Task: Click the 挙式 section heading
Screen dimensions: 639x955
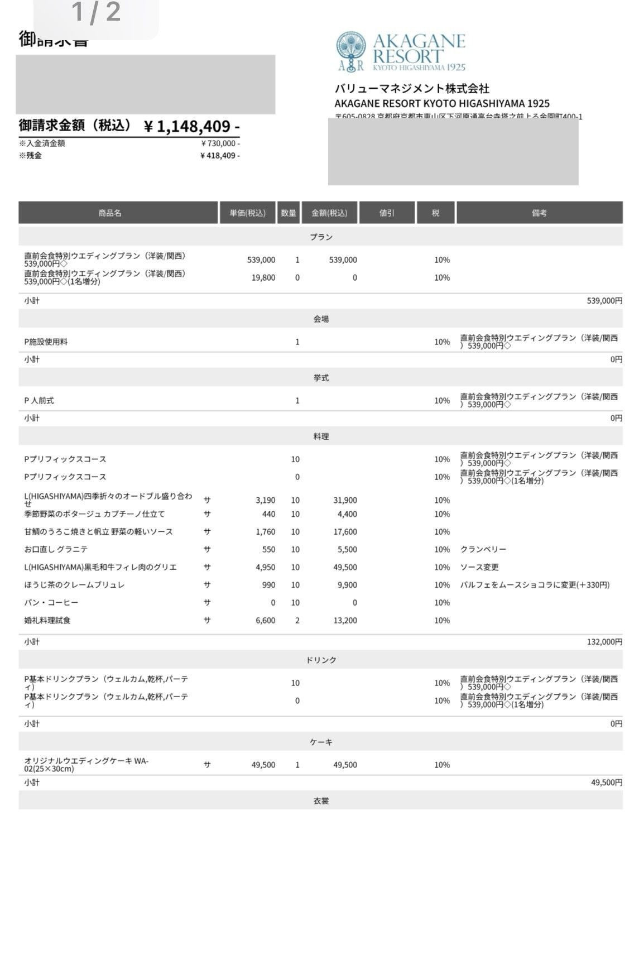Action: tap(321, 378)
